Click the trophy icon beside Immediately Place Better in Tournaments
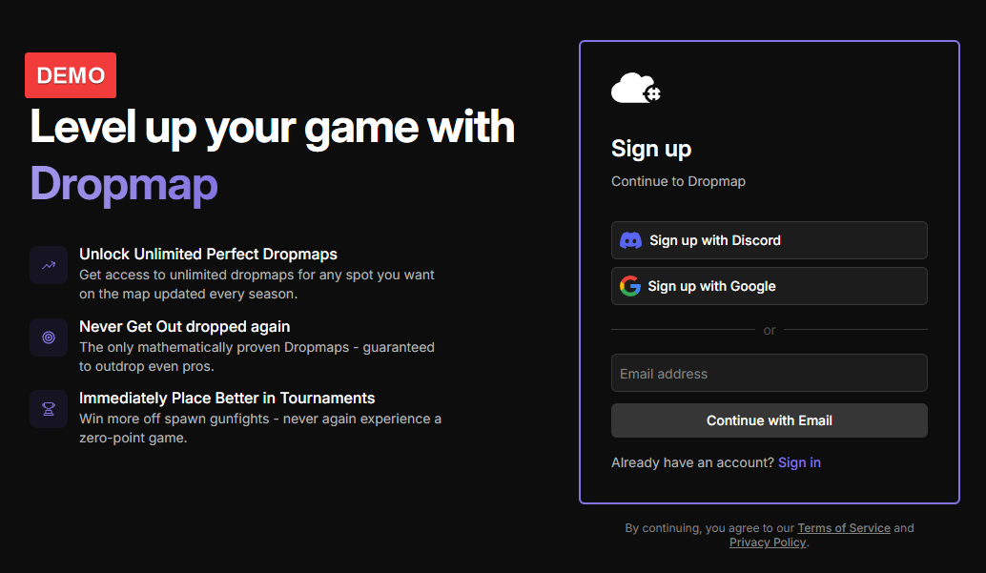 click(x=49, y=409)
